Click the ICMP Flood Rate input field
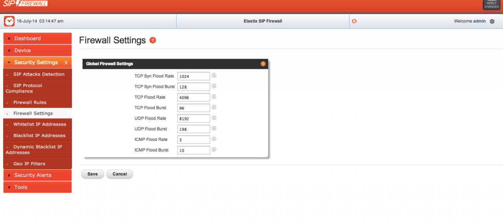The image size is (503, 222). pos(193,139)
